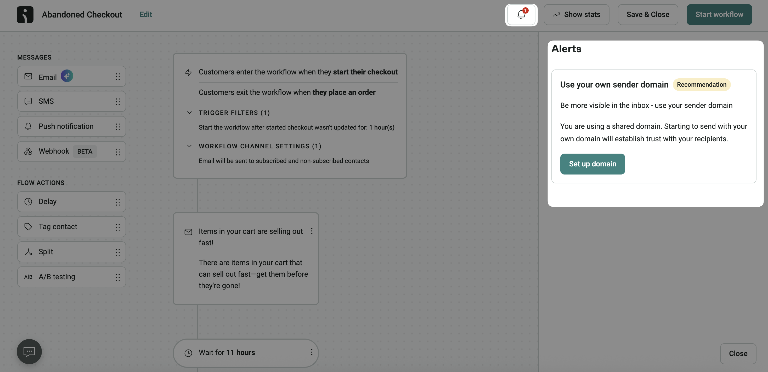Screen dimensions: 768x372
Task: Click the Split action icon
Action: click(x=28, y=252)
